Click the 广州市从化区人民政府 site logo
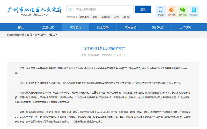This screenshot has width=207, height=129. [x=34, y=11]
